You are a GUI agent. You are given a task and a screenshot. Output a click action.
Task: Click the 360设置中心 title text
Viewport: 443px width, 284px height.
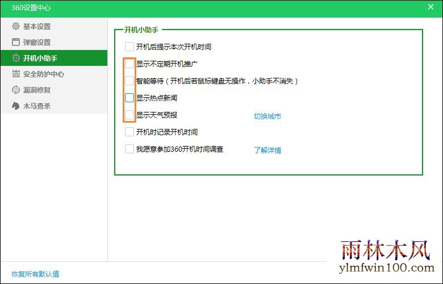tap(31, 7)
